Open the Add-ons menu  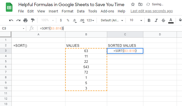[107, 11]
